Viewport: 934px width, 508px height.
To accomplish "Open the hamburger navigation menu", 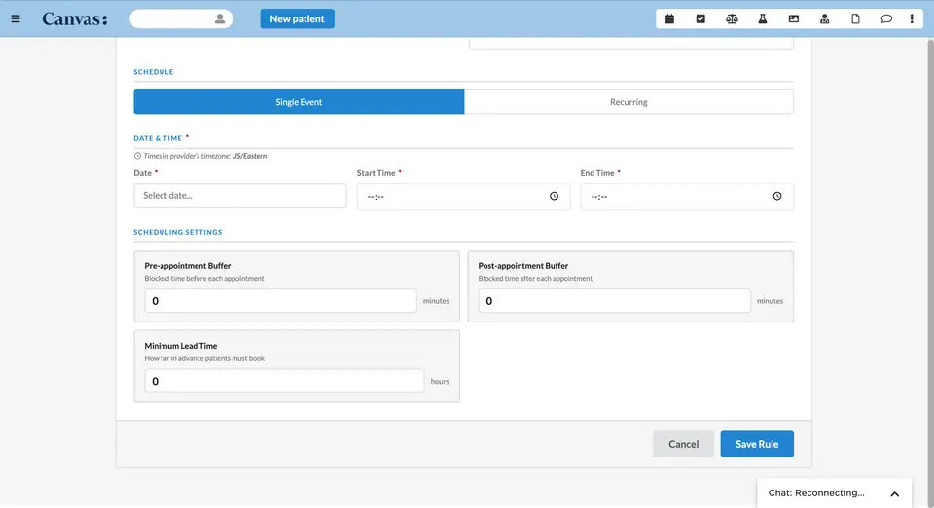I will 16,19.
